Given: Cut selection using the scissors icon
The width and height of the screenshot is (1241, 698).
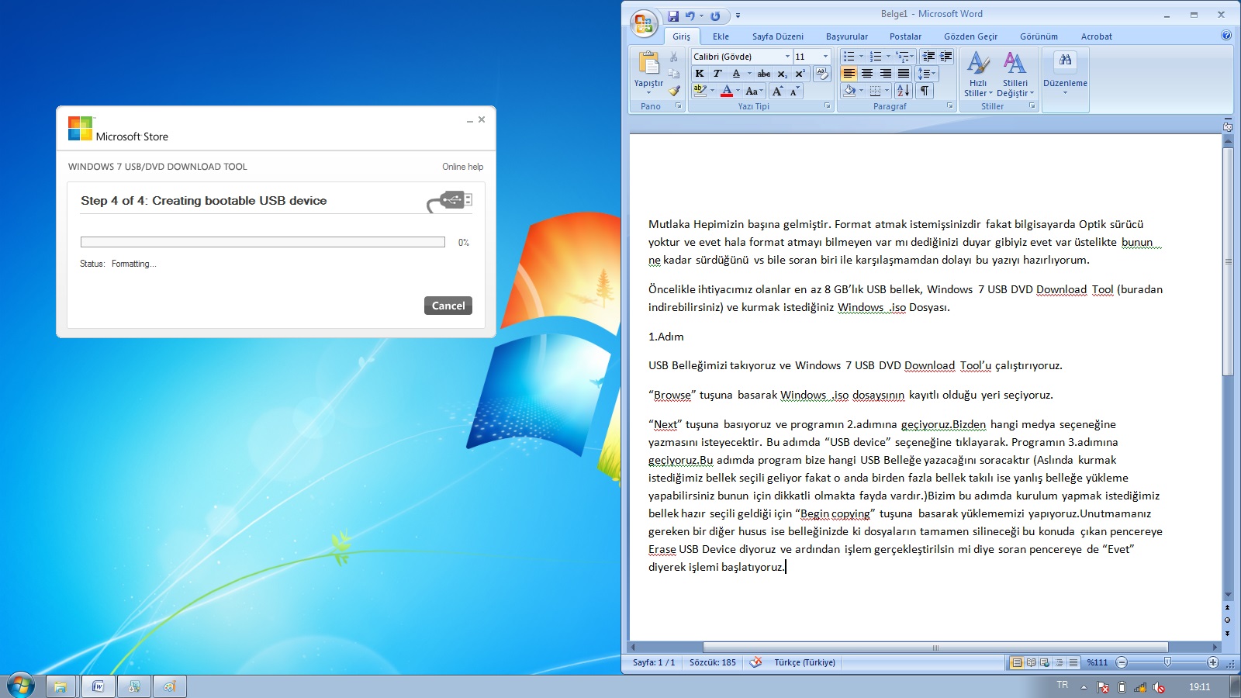Looking at the screenshot, I should pyautogui.click(x=674, y=57).
